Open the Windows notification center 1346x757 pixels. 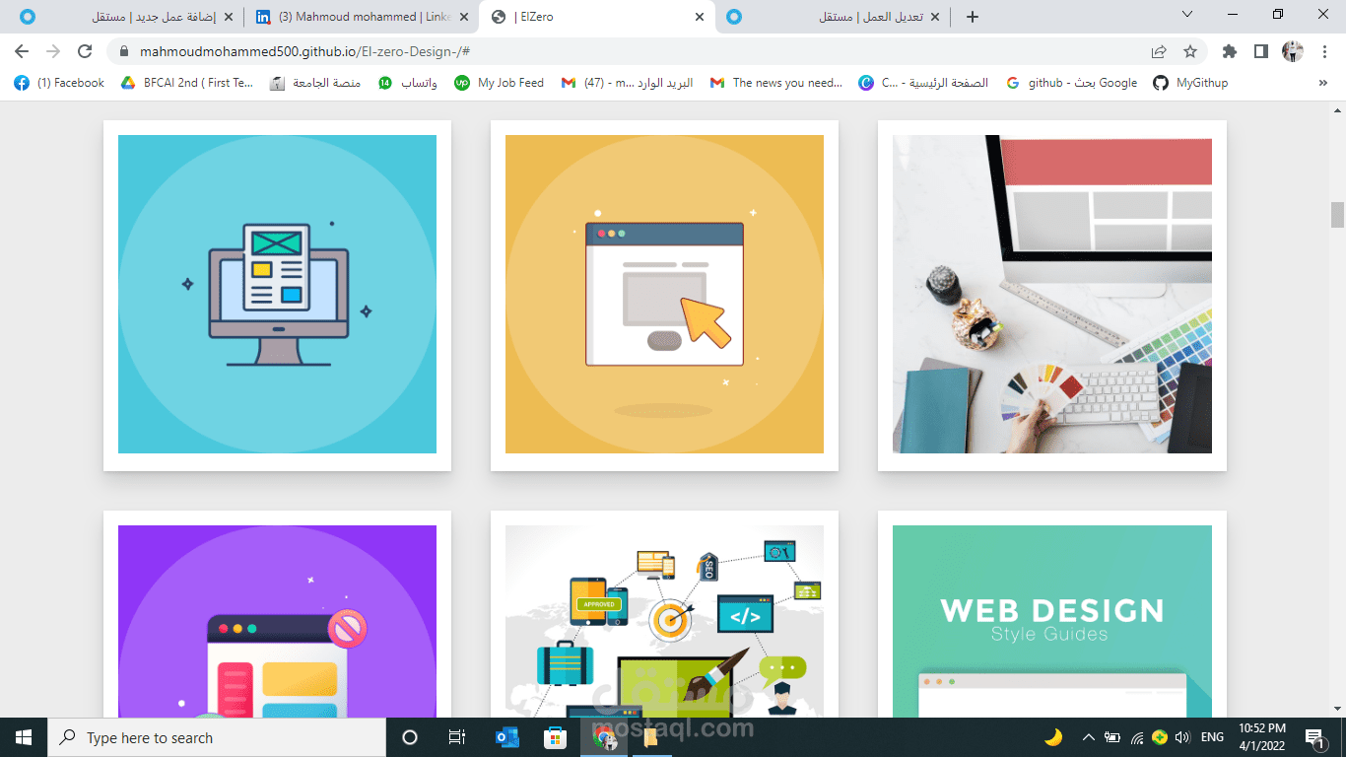[x=1313, y=737]
